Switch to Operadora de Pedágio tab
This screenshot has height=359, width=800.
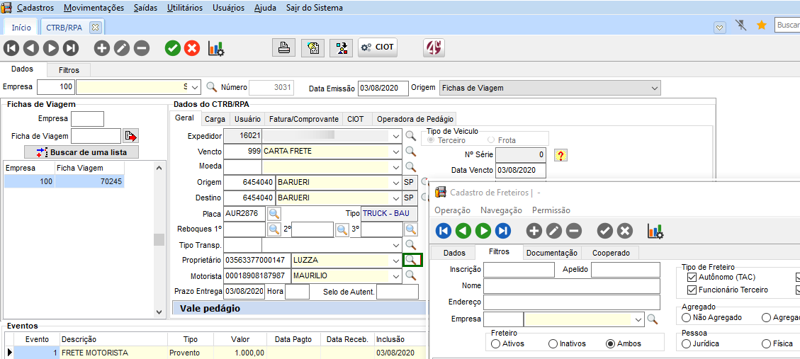pos(414,119)
